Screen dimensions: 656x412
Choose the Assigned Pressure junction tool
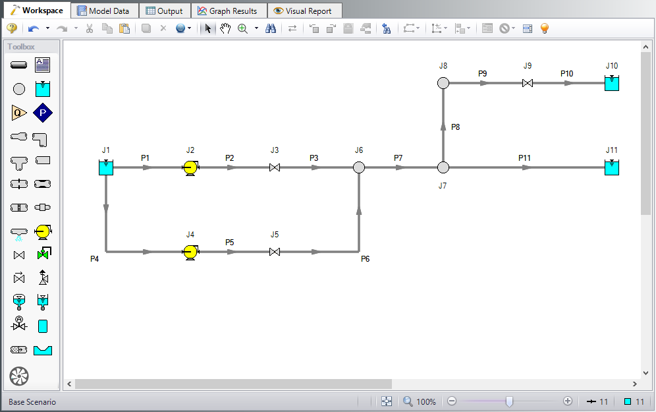[x=42, y=112]
